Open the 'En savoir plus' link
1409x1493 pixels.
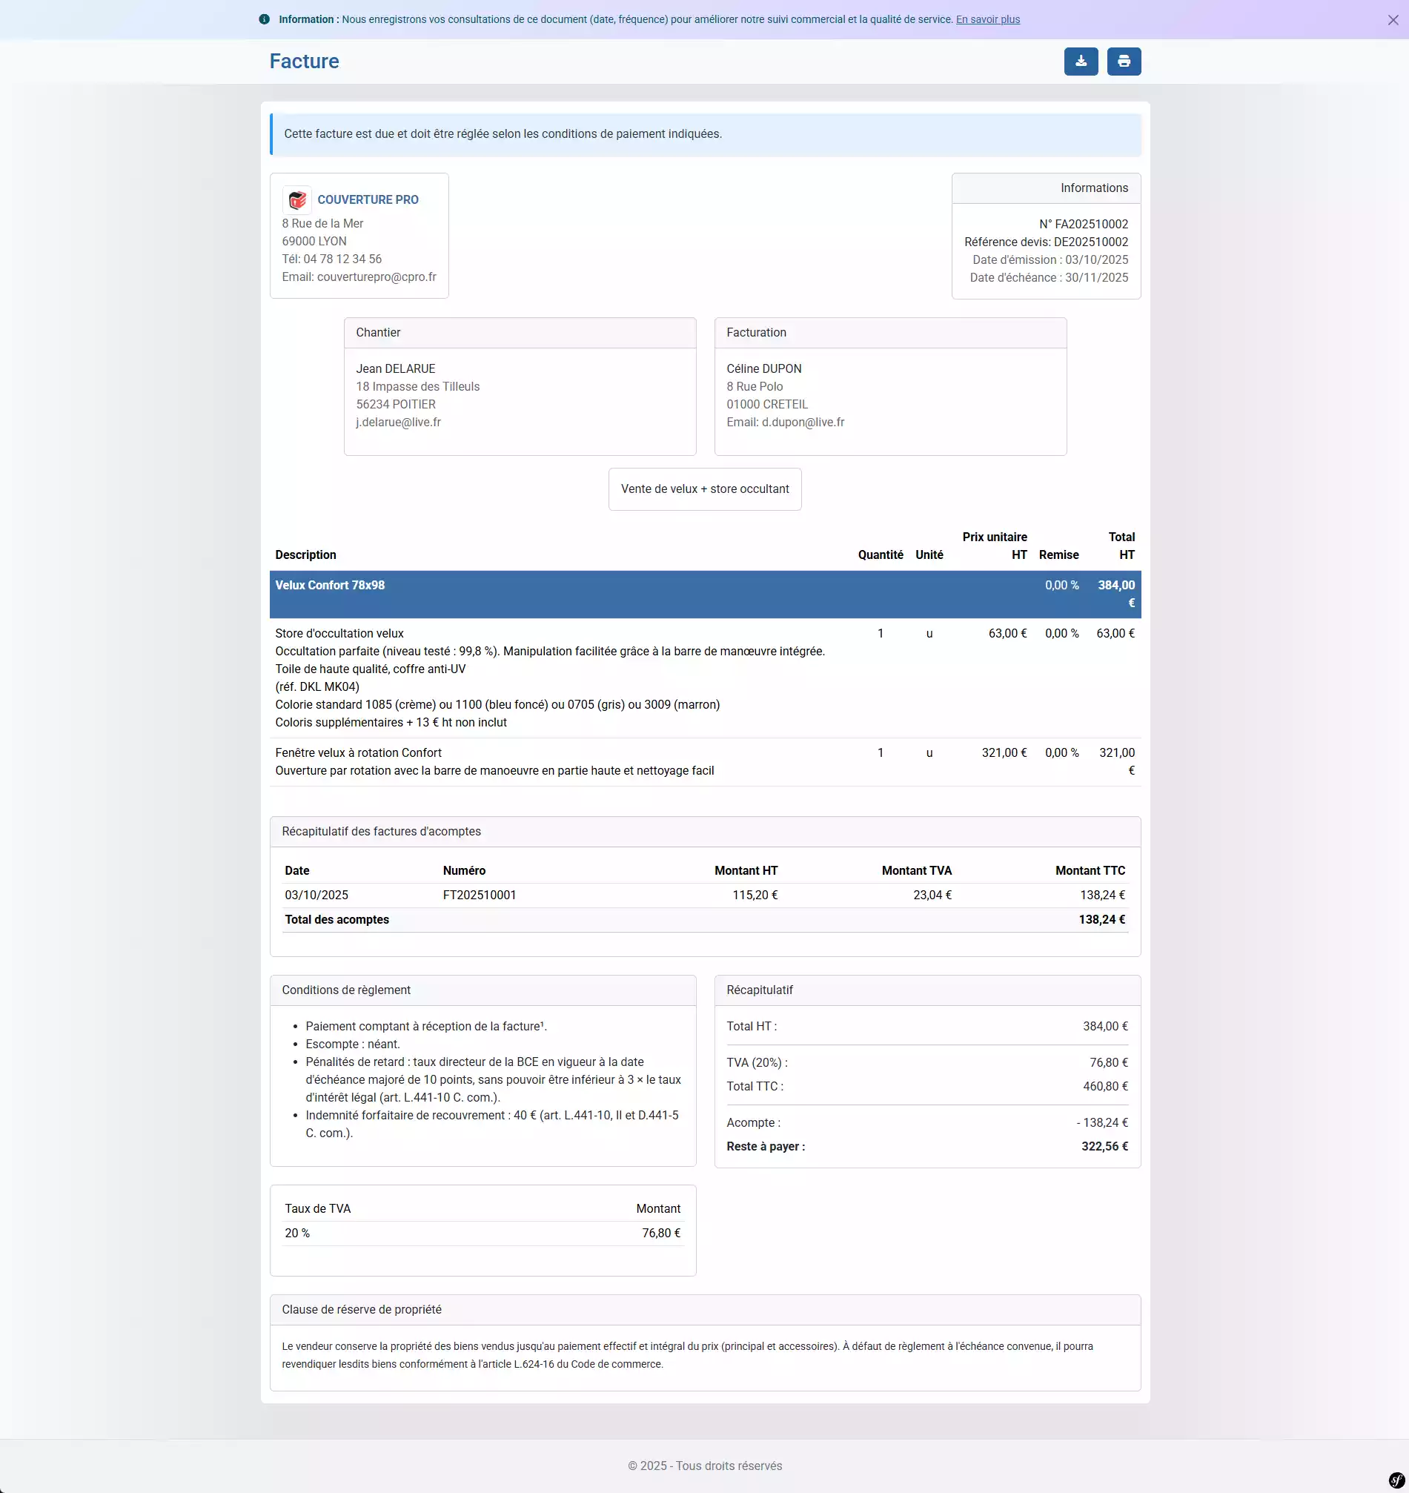pyautogui.click(x=988, y=19)
